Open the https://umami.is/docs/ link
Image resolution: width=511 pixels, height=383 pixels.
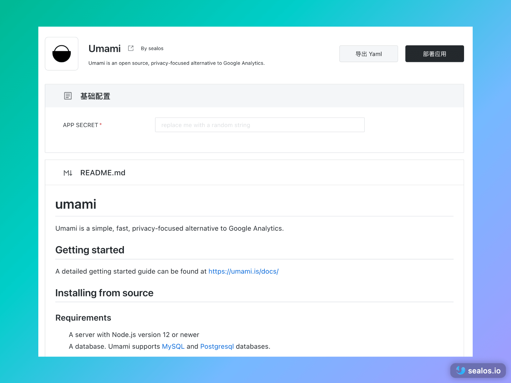point(243,271)
